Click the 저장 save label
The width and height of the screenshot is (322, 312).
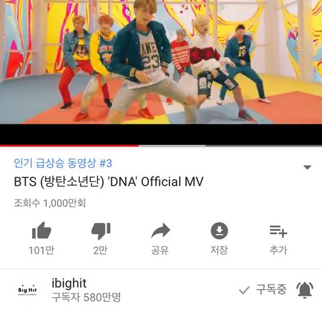coord(219,250)
